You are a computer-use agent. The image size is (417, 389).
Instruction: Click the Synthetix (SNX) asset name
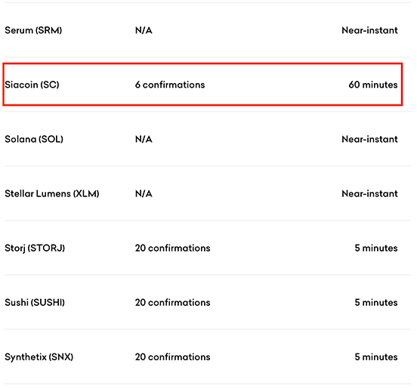(39, 357)
